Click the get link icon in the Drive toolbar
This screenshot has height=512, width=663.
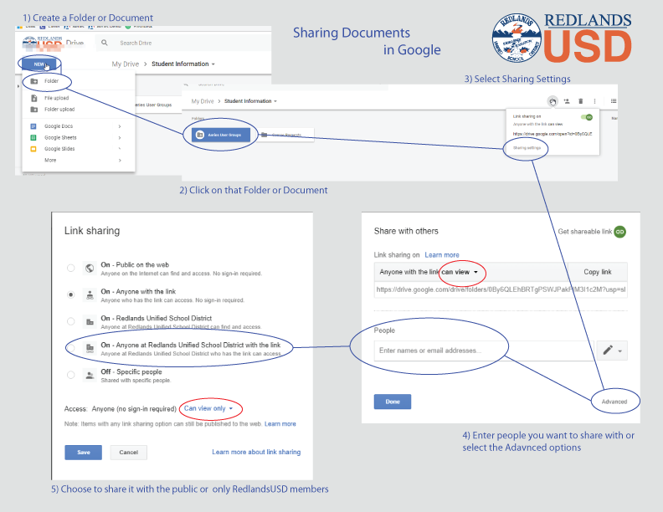(552, 101)
